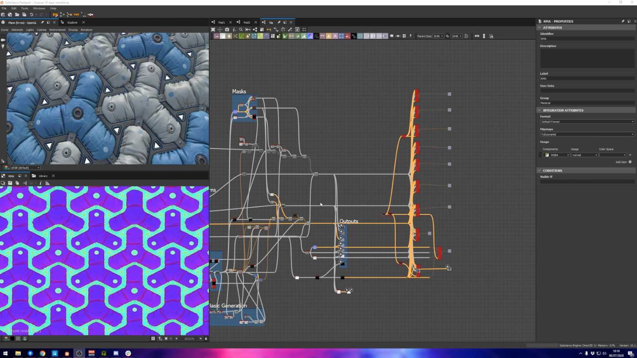The width and height of the screenshot is (637, 358).
Task: Toggle the link icon between Parent Size fields
Action: (x=448, y=36)
